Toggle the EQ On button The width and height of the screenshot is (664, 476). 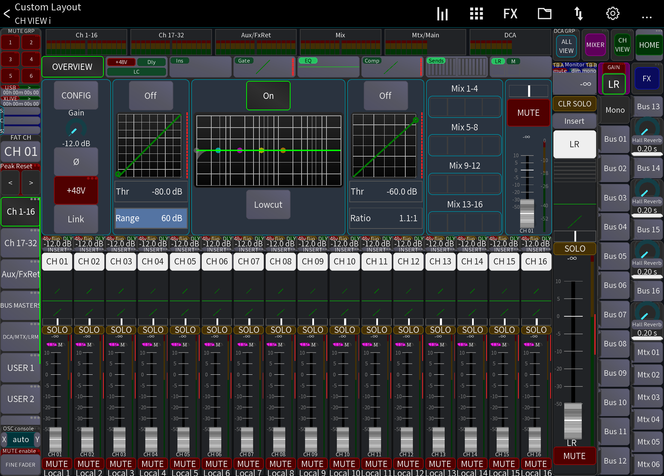(268, 96)
